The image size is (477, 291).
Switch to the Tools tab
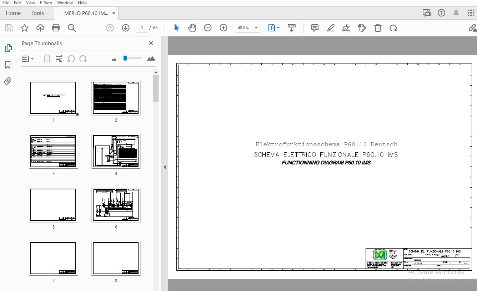click(37, 13)
